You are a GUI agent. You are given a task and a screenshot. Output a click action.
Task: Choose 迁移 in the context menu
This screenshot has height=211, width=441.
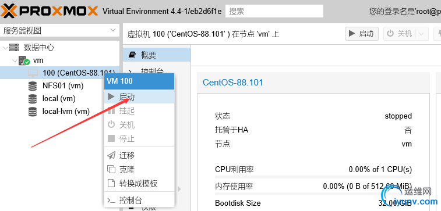pyautogui.click(x=139, y=155)
